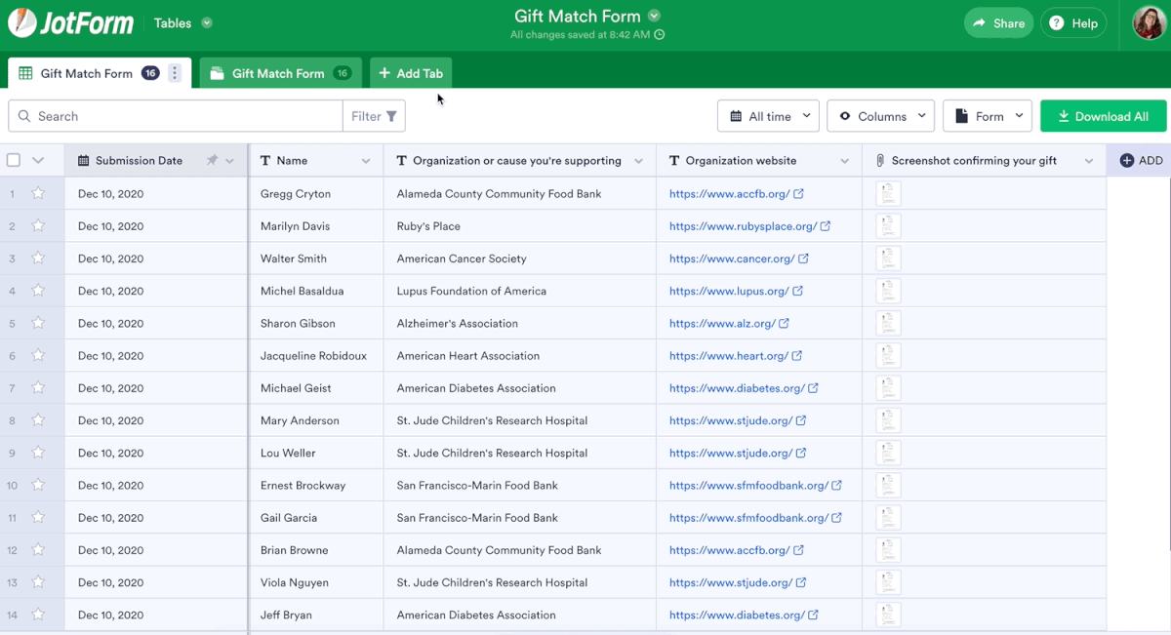
Task: Click the JotForm logo icon
Action: point(22,23)
